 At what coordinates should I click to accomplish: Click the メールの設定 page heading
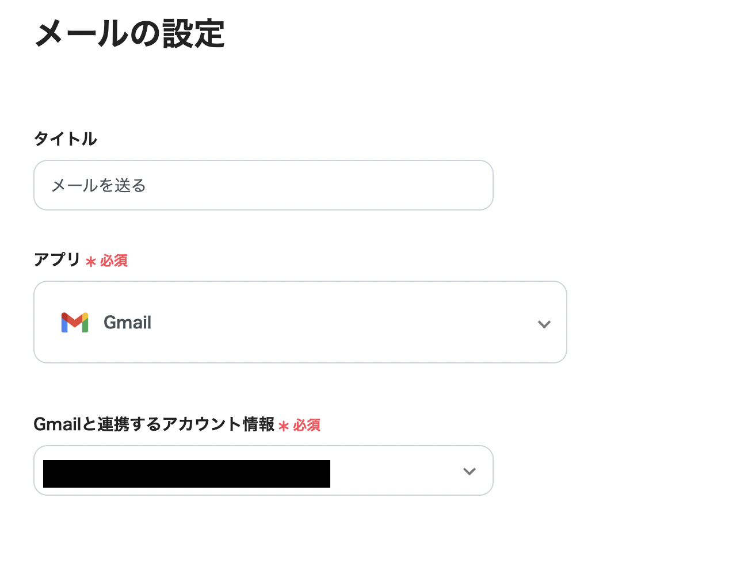click(129, 33)
